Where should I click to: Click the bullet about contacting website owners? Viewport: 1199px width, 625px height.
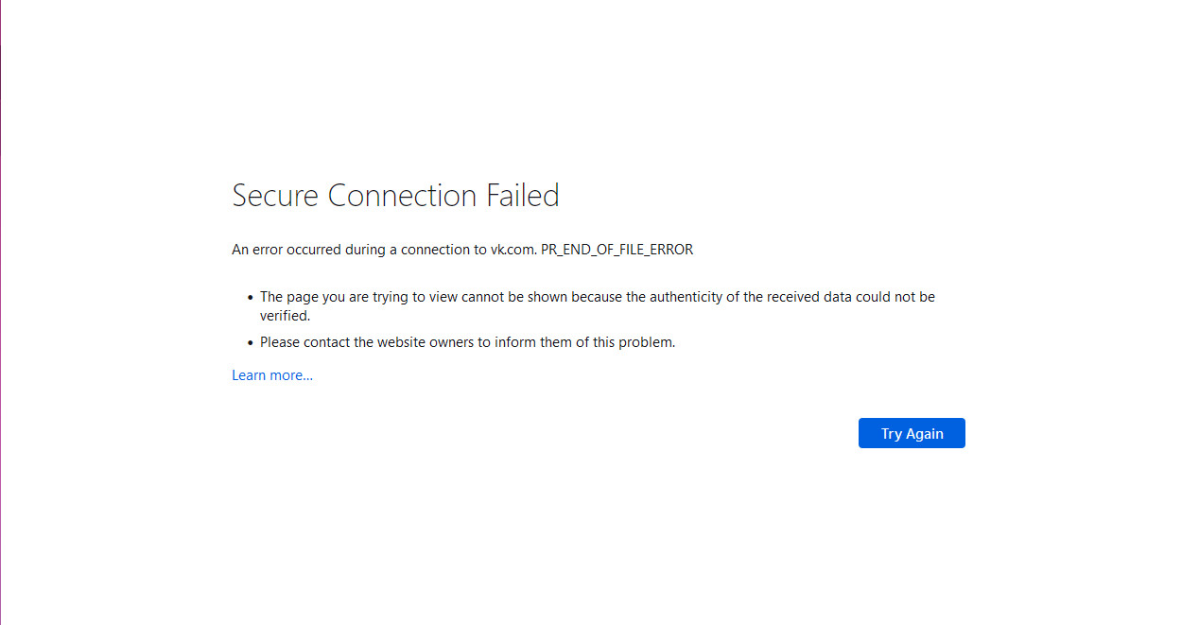[467, 342]
